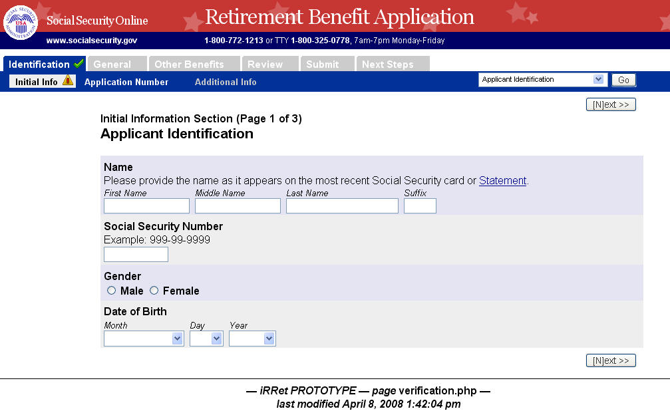The image size is (670, 415).
Task: Open the Application Number subsection
Action: point(126,82)
